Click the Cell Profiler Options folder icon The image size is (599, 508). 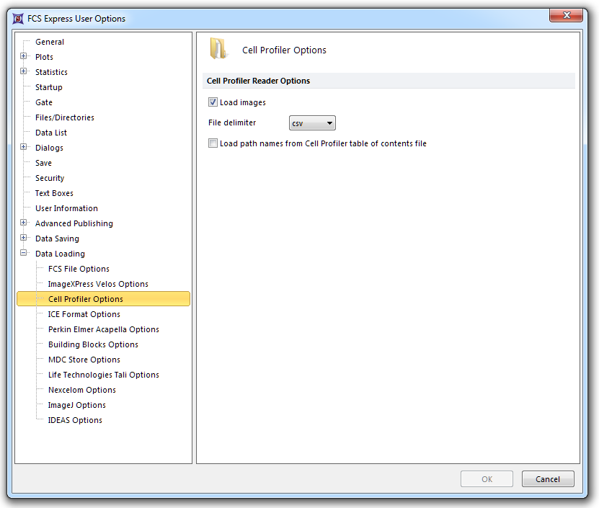tap(218, 49)
